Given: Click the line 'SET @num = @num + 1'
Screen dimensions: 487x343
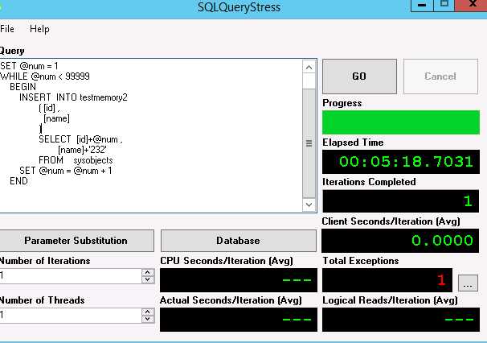Looking at the screenshot, I should coord(66,171).
